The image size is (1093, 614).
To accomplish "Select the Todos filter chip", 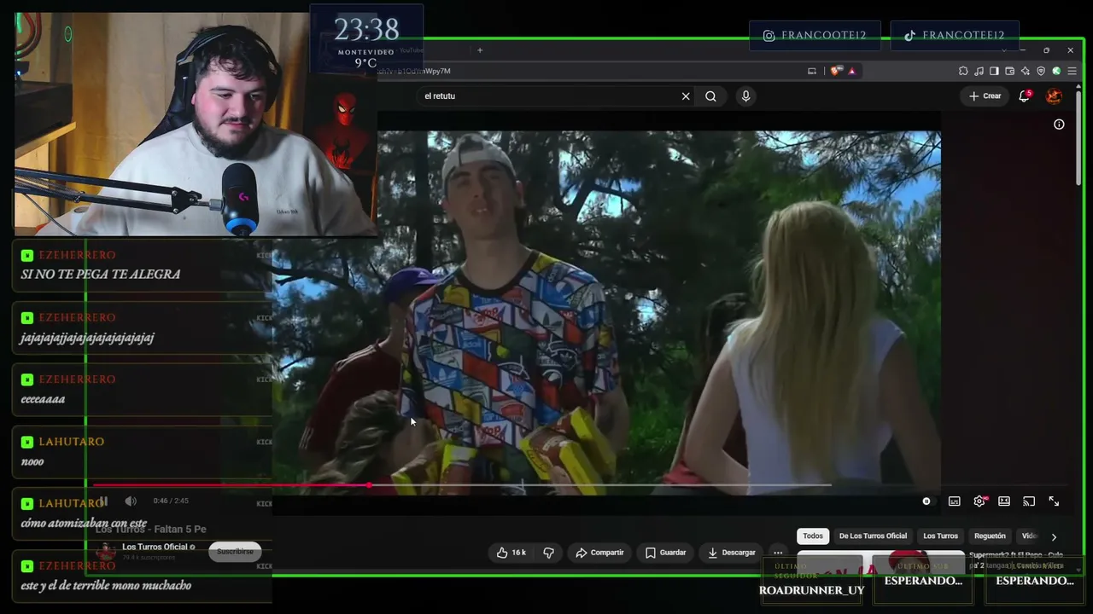I will coord(813,536).
